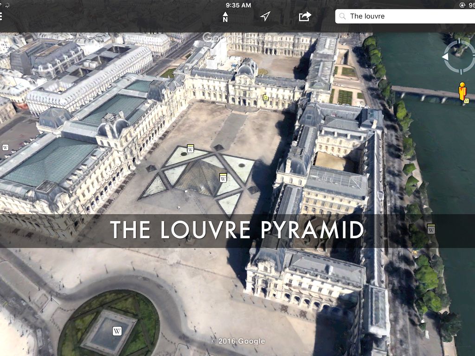Click "THE LOUVRE PYRAMID" title banner
The image size is (475, 356).
(237, 230)
